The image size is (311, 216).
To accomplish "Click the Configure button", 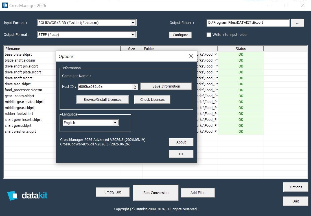I will (180, 35).
